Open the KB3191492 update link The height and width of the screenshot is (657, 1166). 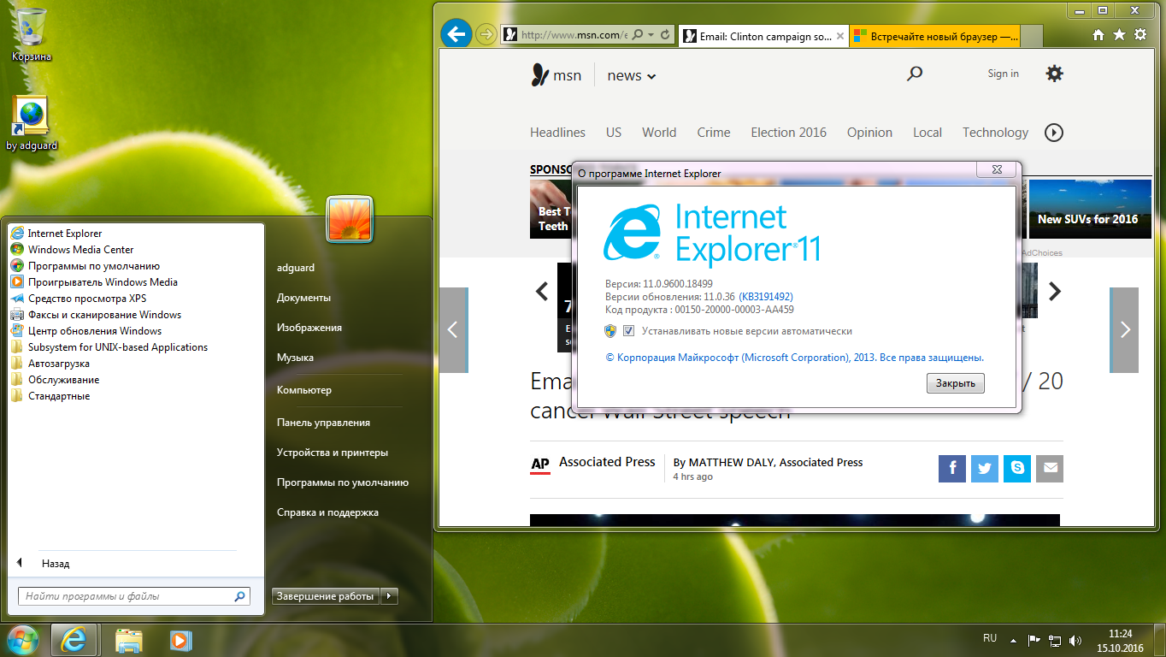(x=766, y=297)
